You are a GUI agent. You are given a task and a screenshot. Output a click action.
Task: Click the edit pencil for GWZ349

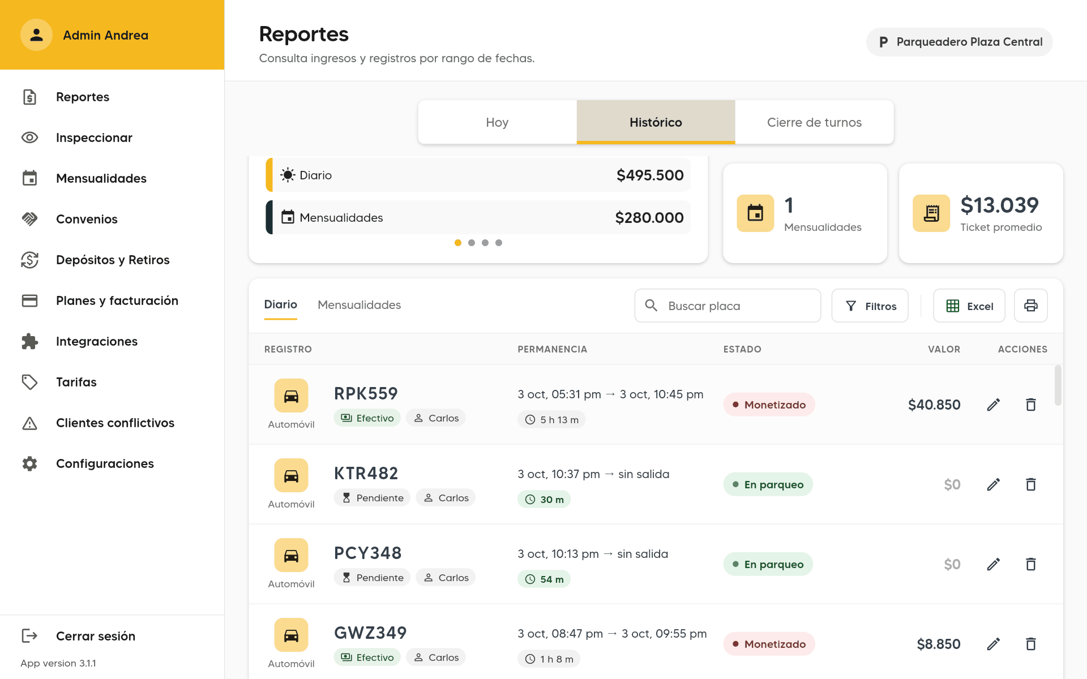click(993, 644)
